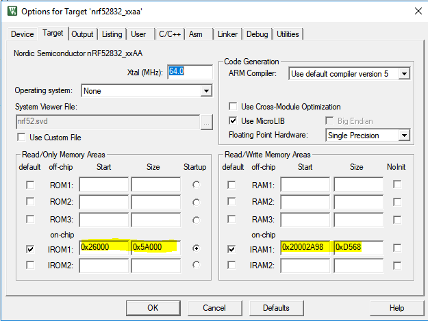
Task: Edit the IRAM1 Size value 0xD568
Action: coord(358,248)
